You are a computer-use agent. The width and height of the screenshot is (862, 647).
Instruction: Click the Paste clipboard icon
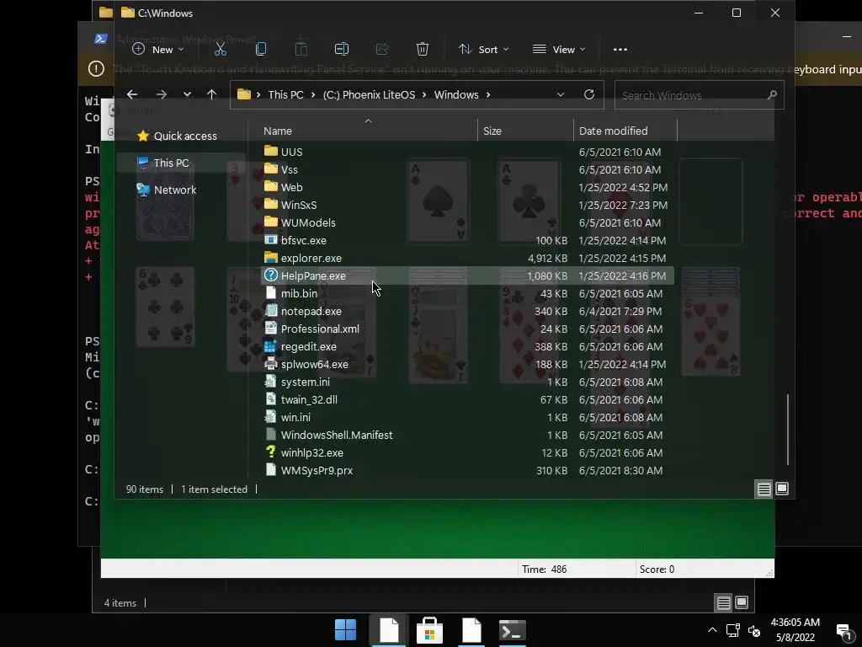tap(301, 50)
